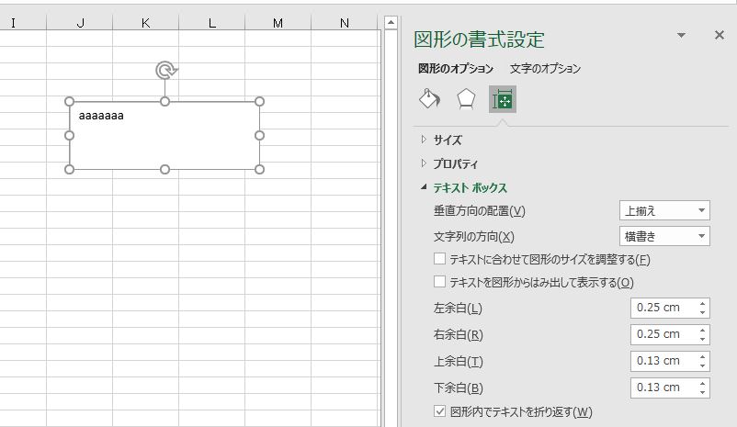
Task: Click the 上余白 value field
Action: pyautogui.click(x=663, y=361)
